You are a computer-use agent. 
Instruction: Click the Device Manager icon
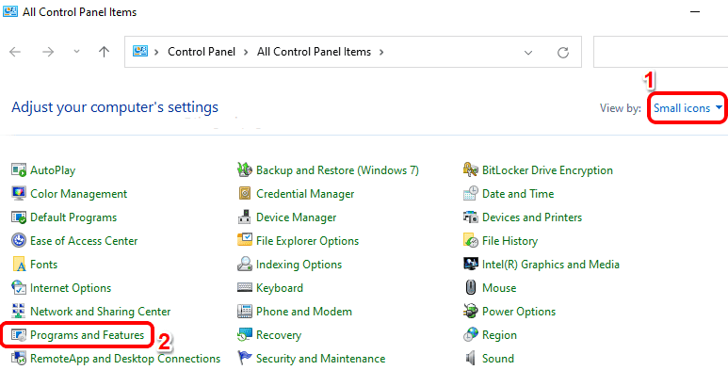(245, 217)
